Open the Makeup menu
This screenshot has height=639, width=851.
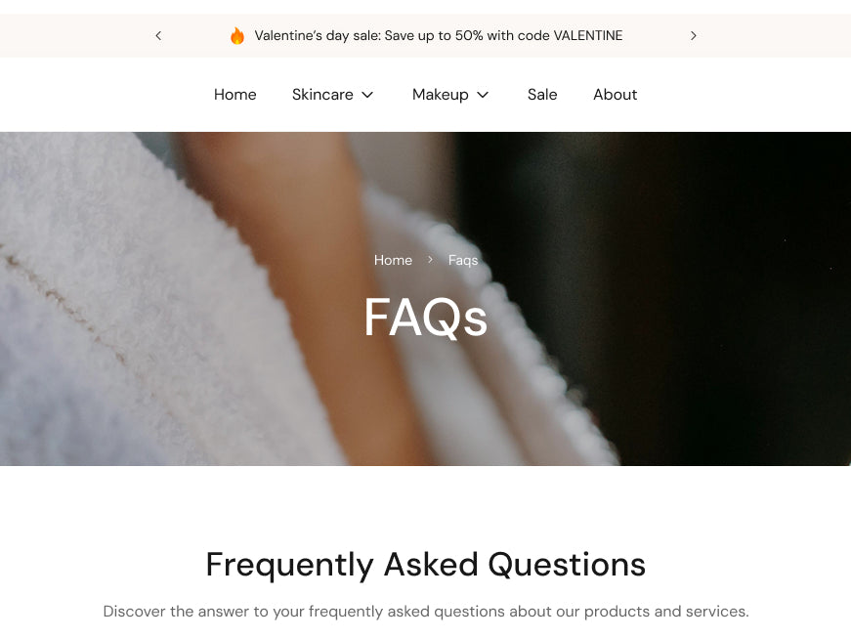440,95
